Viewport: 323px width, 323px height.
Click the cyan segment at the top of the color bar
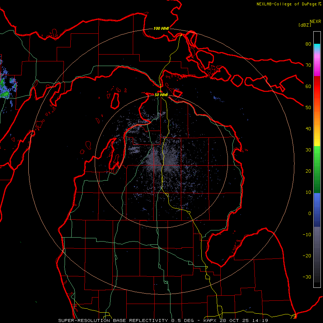[317, 47]
